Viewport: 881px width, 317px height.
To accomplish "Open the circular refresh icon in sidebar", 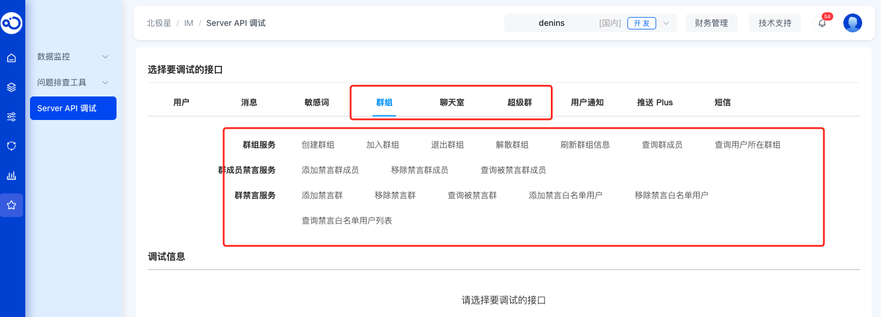I will pos(11,146).
